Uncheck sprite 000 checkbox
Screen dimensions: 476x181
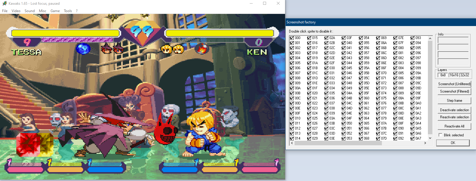click(292, 38)
